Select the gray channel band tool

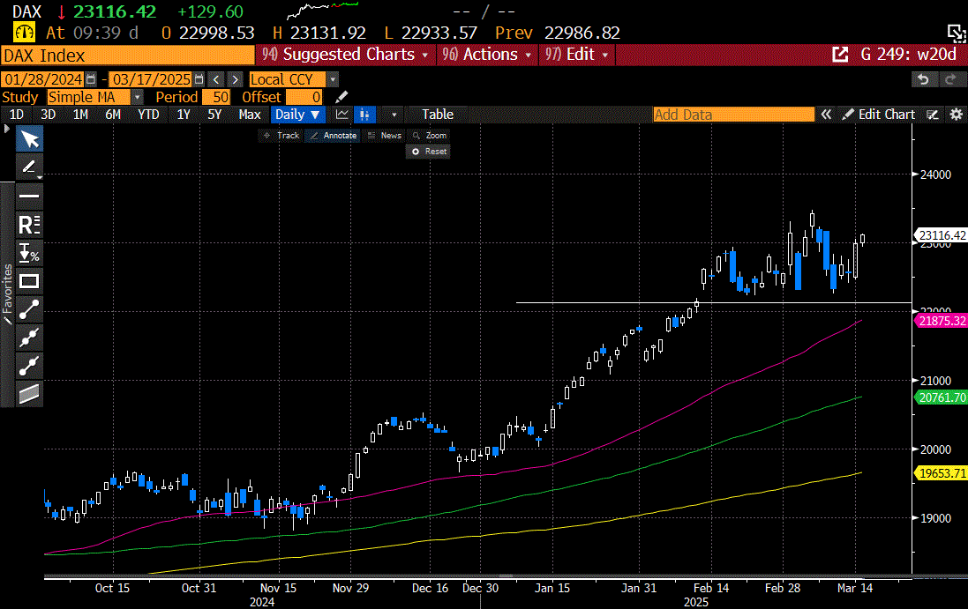pyautogui.click(x=29, y=394)
